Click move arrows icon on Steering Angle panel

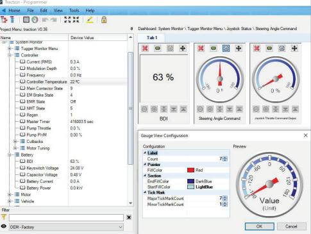pos(239,48)
